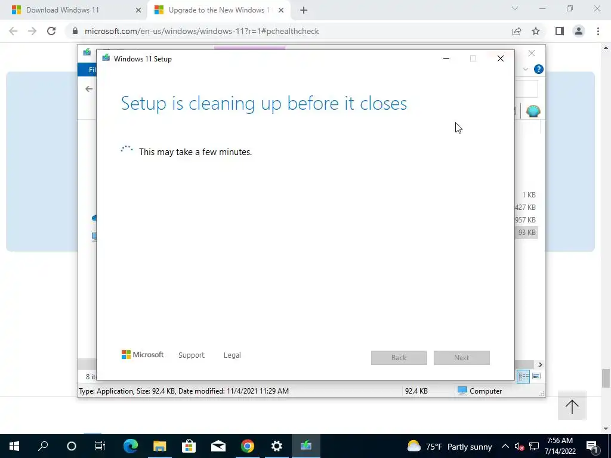Switch File Explorer to details view icon
Viewport: 611px width, 458px height.
(x=523, y=376)
